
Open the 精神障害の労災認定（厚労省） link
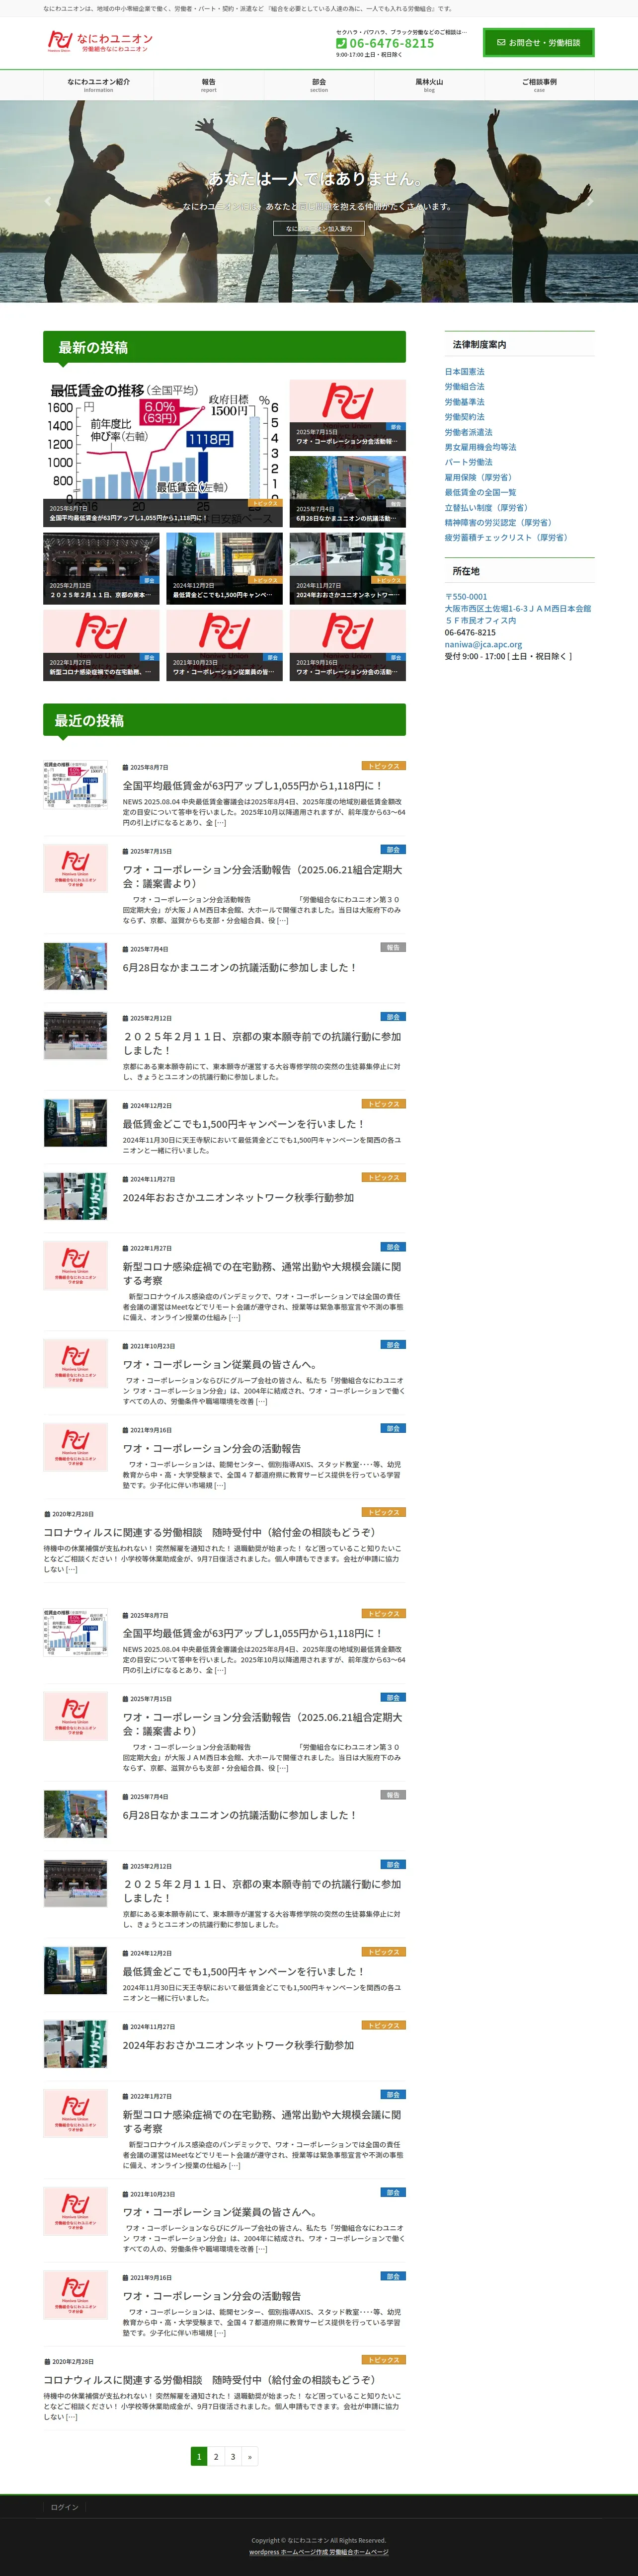[498, 522]
